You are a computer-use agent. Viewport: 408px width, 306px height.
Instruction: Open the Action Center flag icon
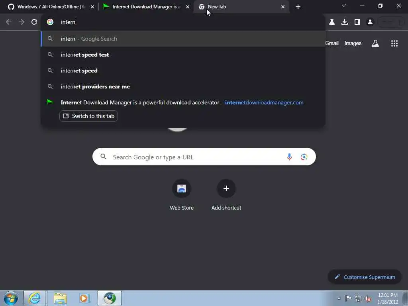coord(348,298)
